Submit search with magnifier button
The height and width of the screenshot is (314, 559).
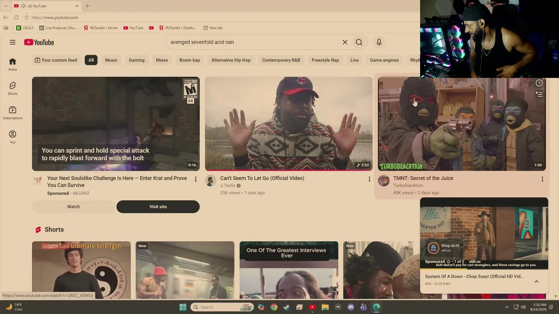[x=359, y=42]
